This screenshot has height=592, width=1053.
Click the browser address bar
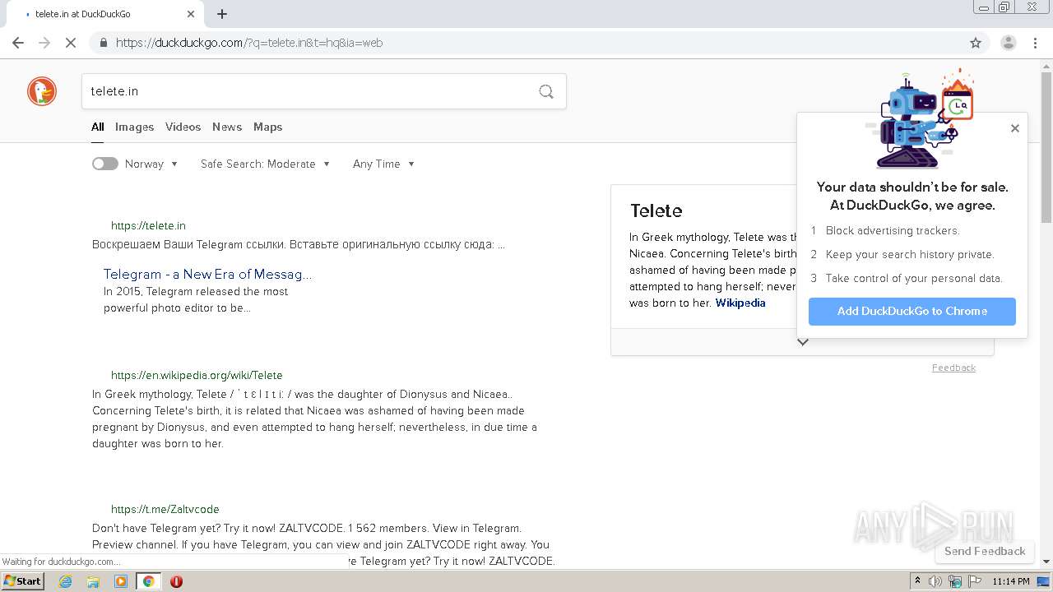pos(539,43)
